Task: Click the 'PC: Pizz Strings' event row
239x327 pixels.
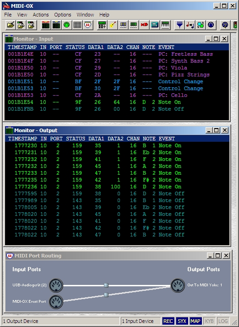Action: tap(117, 75)
